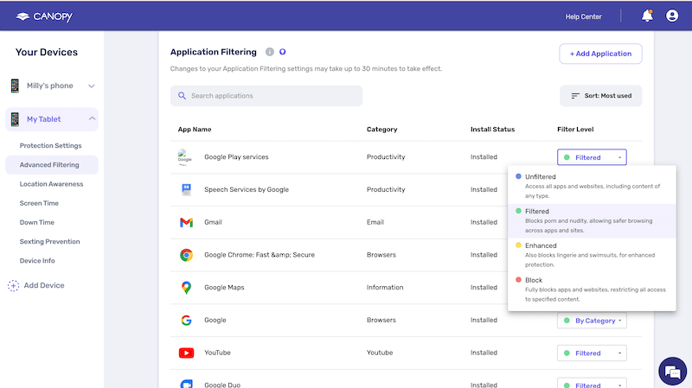This screenshot has height=388, width=692.
Task: Select Milly's phone device
Action: (50, 86)
